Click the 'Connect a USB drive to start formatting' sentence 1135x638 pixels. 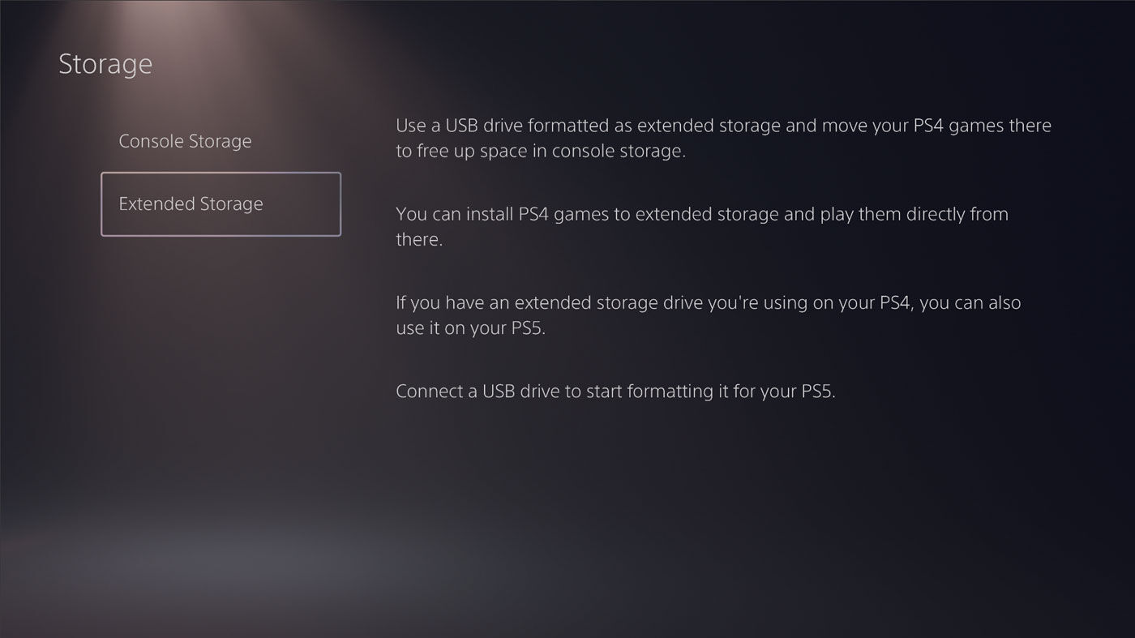point(615,392)
